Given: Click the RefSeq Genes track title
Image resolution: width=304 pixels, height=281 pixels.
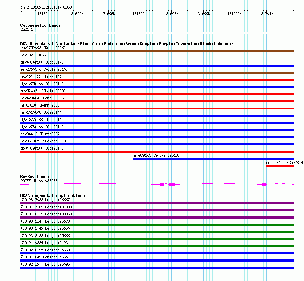Looking at the screenshot, I should point(34,177).
